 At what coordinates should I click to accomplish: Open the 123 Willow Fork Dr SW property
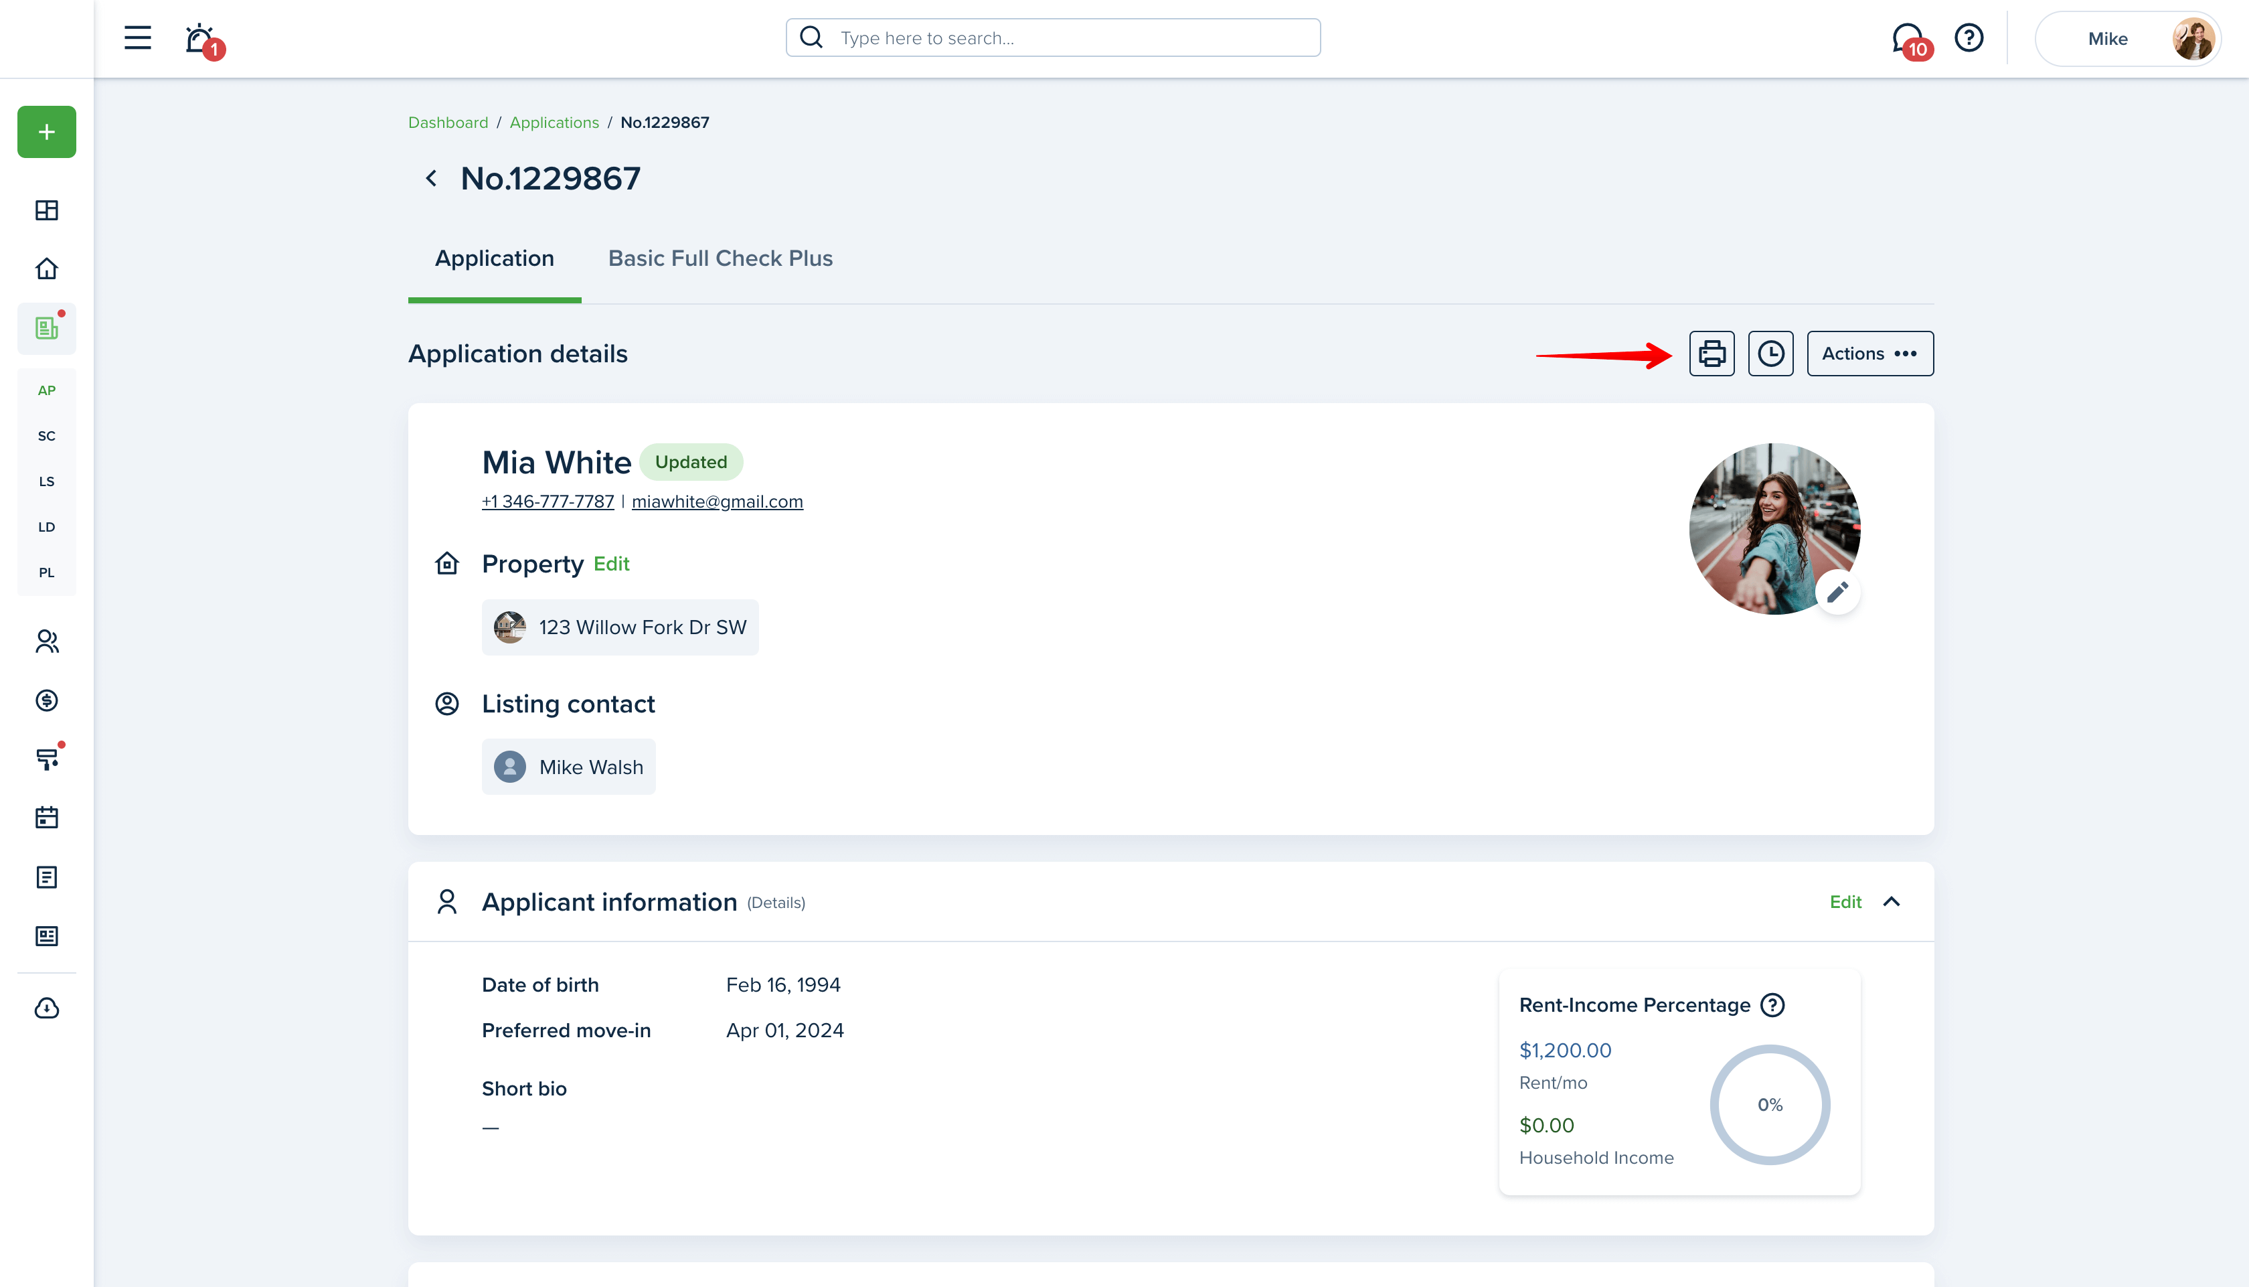point(620,627)
